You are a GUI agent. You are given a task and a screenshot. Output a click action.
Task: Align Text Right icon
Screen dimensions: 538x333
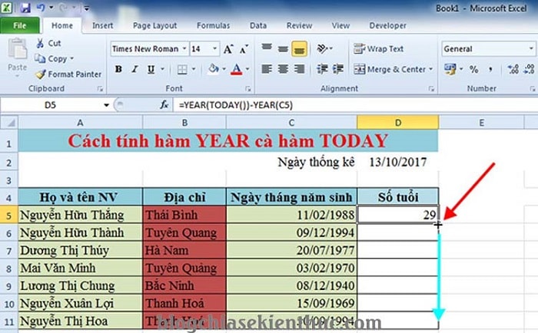(299, 69)
